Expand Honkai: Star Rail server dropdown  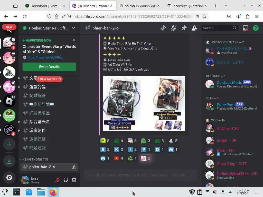pos(74,28)
